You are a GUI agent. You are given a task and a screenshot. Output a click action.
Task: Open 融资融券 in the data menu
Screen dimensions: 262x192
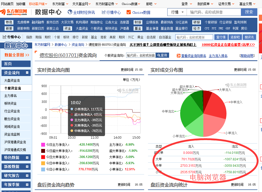(x=38, y=22)
